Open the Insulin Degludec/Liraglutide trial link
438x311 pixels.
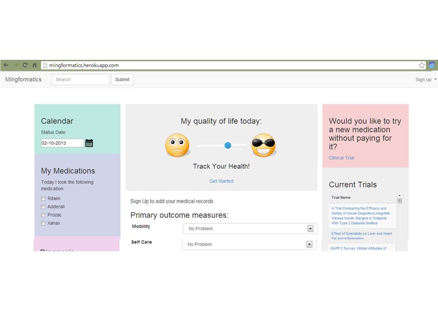click(x=360, y=215)
